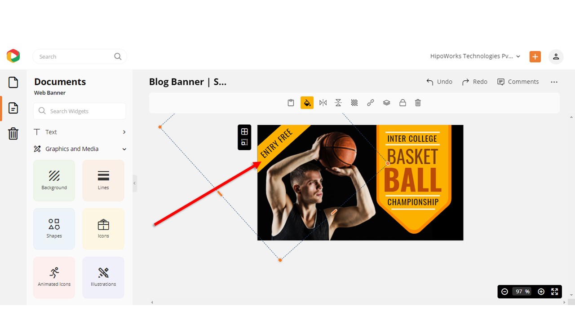Flip the selected element vertically
The image size is (575, 323).
[338, 103]
